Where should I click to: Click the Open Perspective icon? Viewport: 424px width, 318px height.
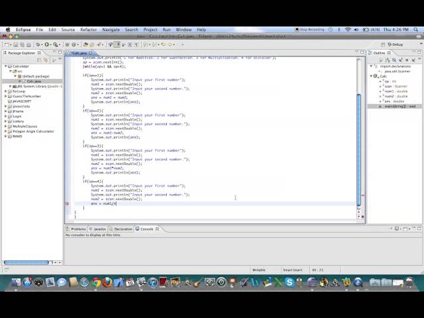tap(383, 44)
